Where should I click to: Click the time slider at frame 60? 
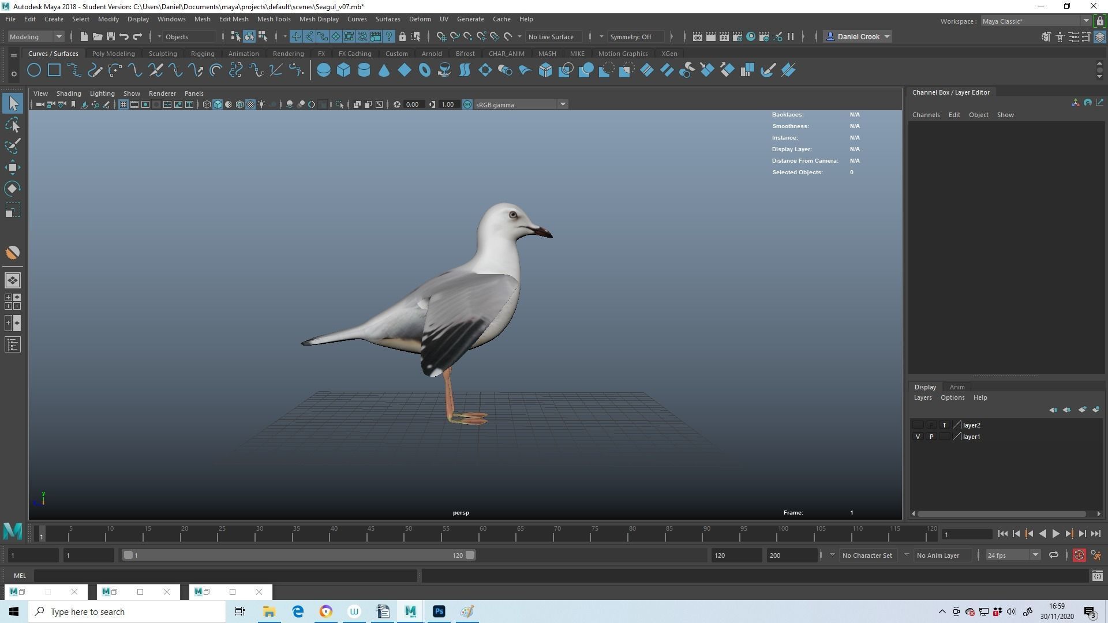(x=483, y=534)
